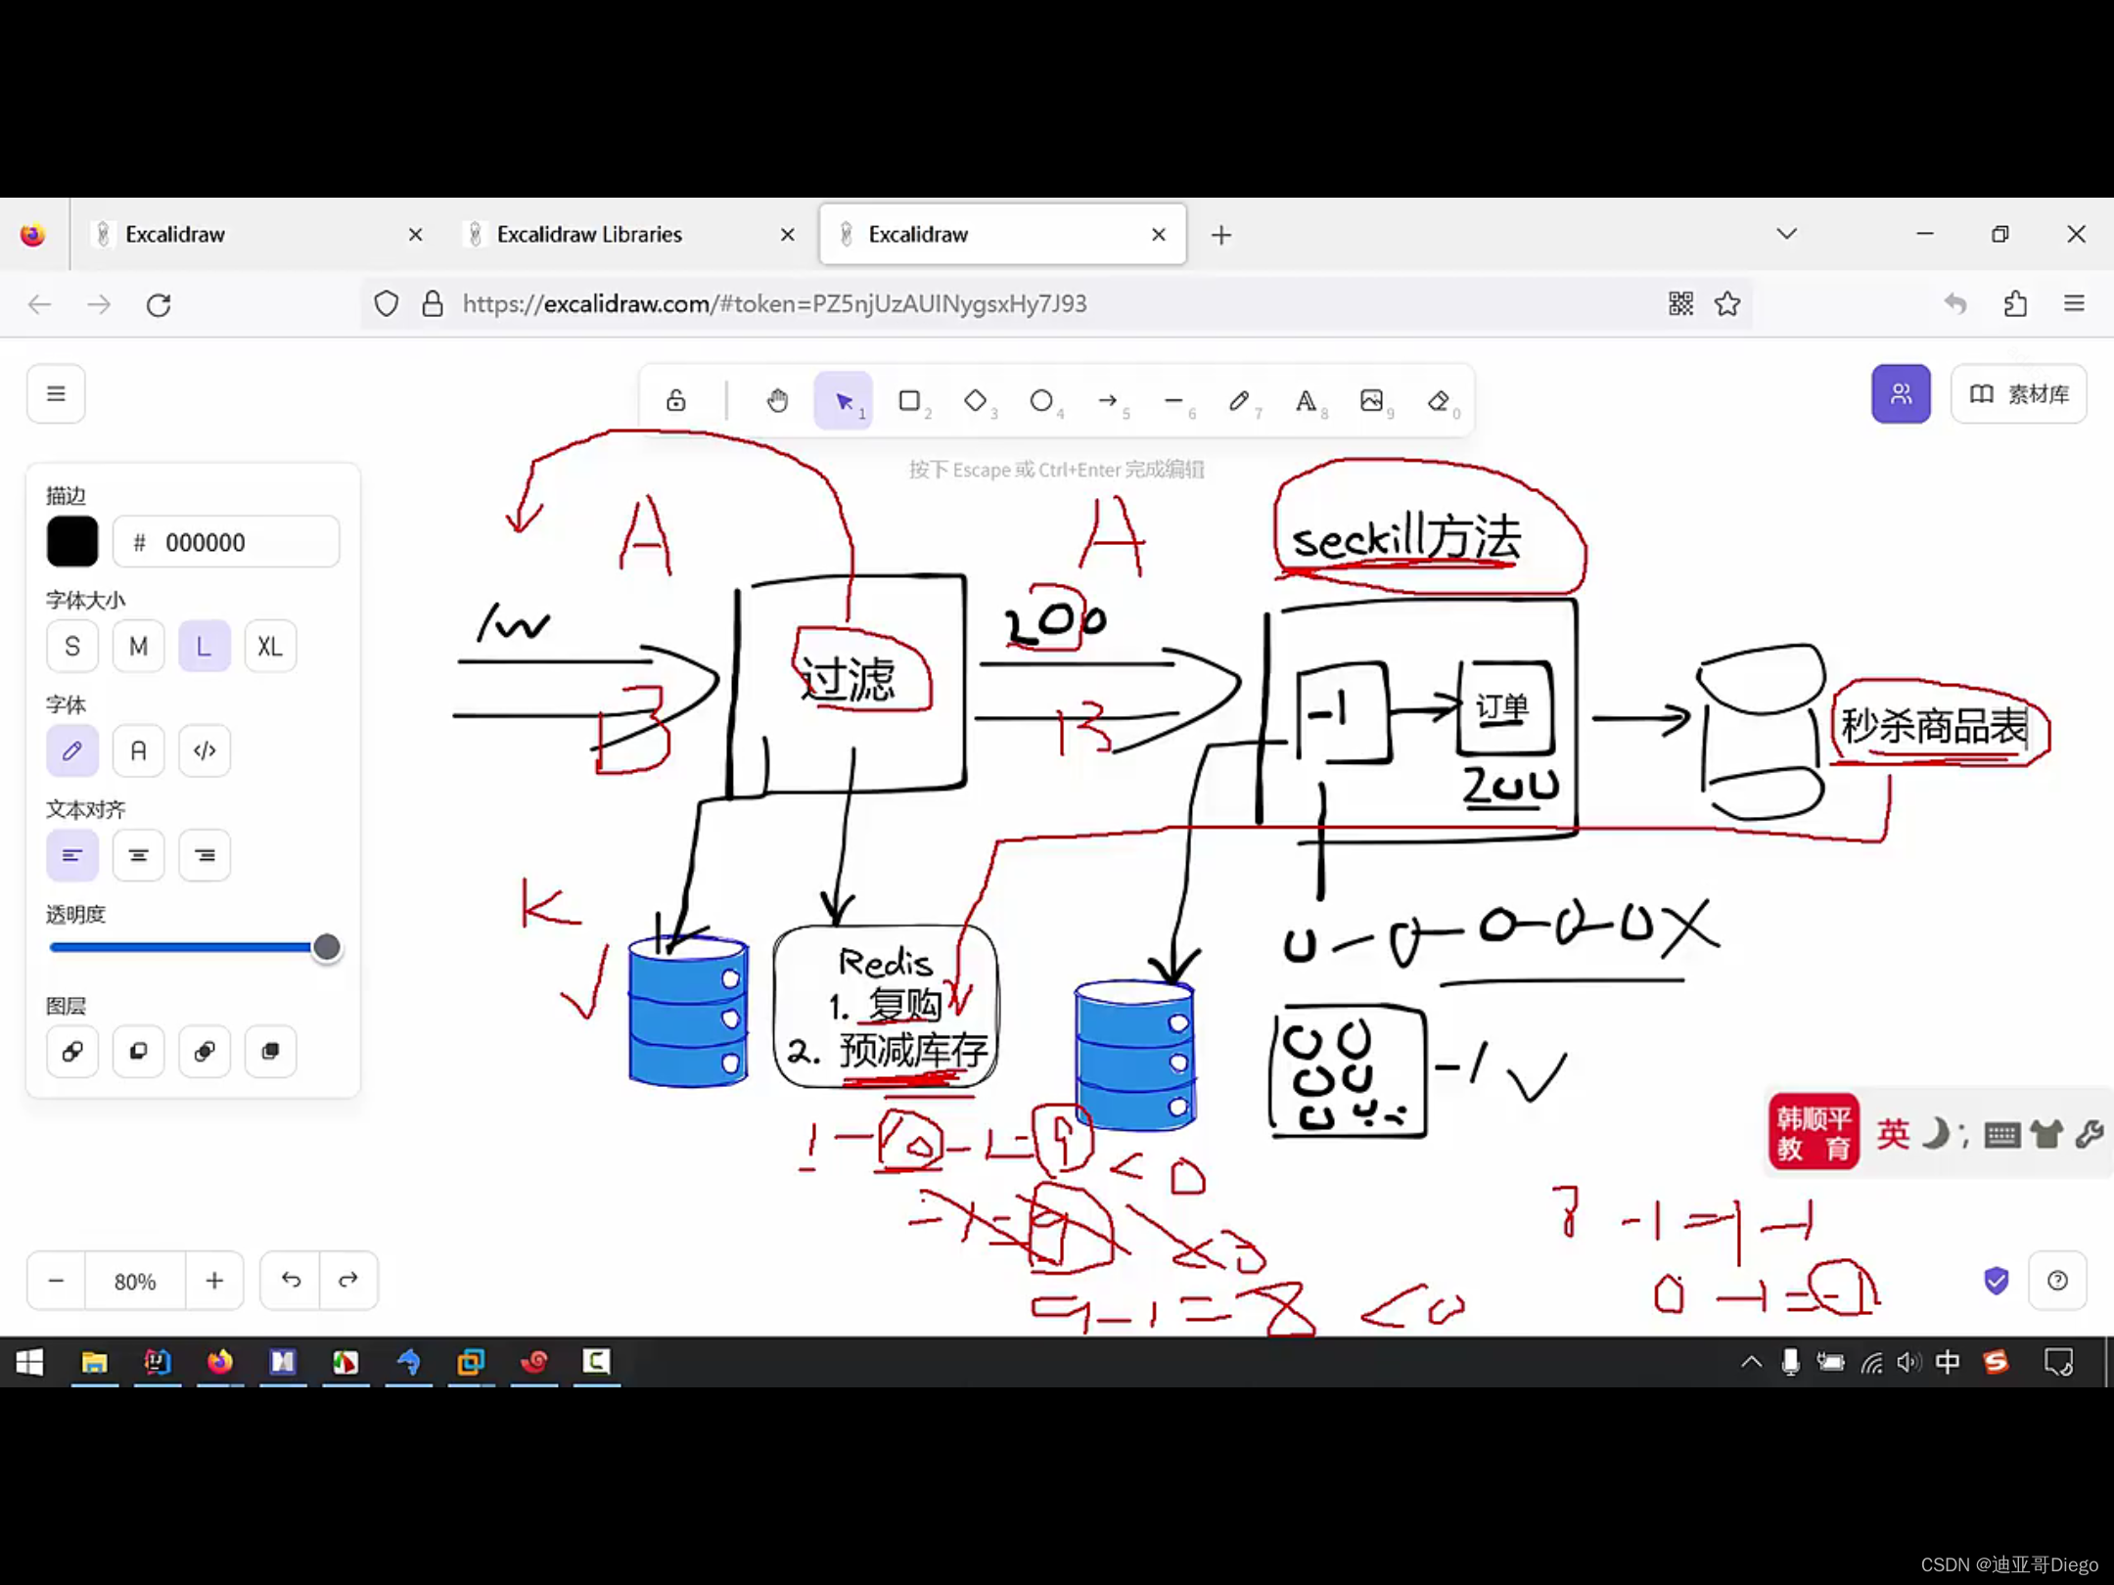Undo the last action
This screenshot has width=2114, height=1585.
291,1281
